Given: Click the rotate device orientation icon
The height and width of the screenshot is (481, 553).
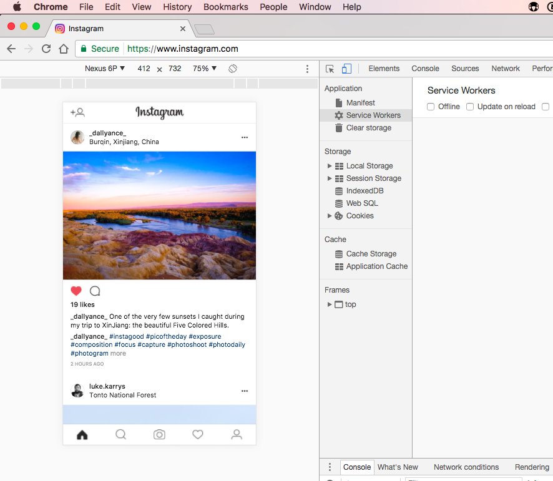Looking at the screenshot, I should coord(233,69).
